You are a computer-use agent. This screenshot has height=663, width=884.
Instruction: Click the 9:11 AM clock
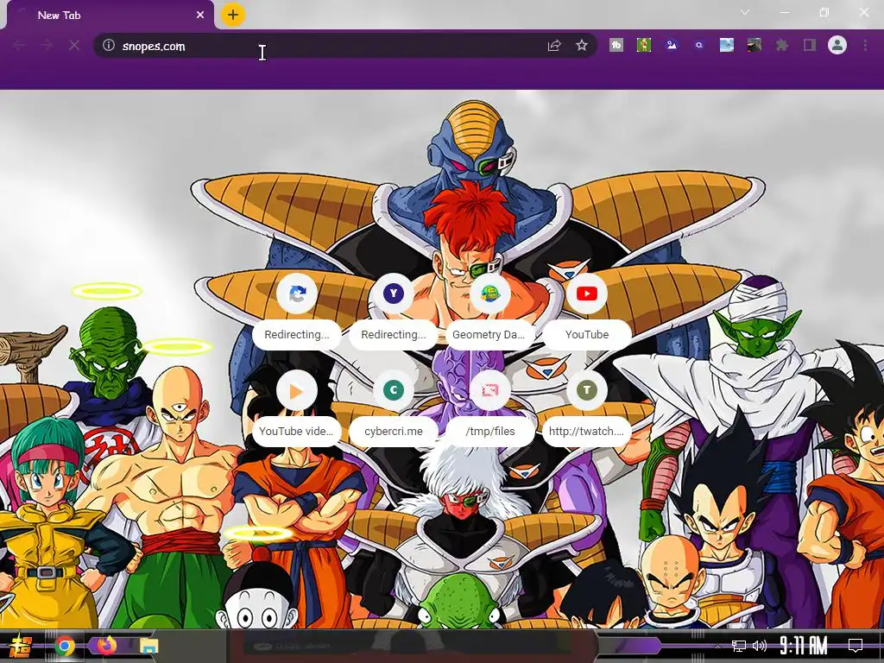tap(804, 646)
